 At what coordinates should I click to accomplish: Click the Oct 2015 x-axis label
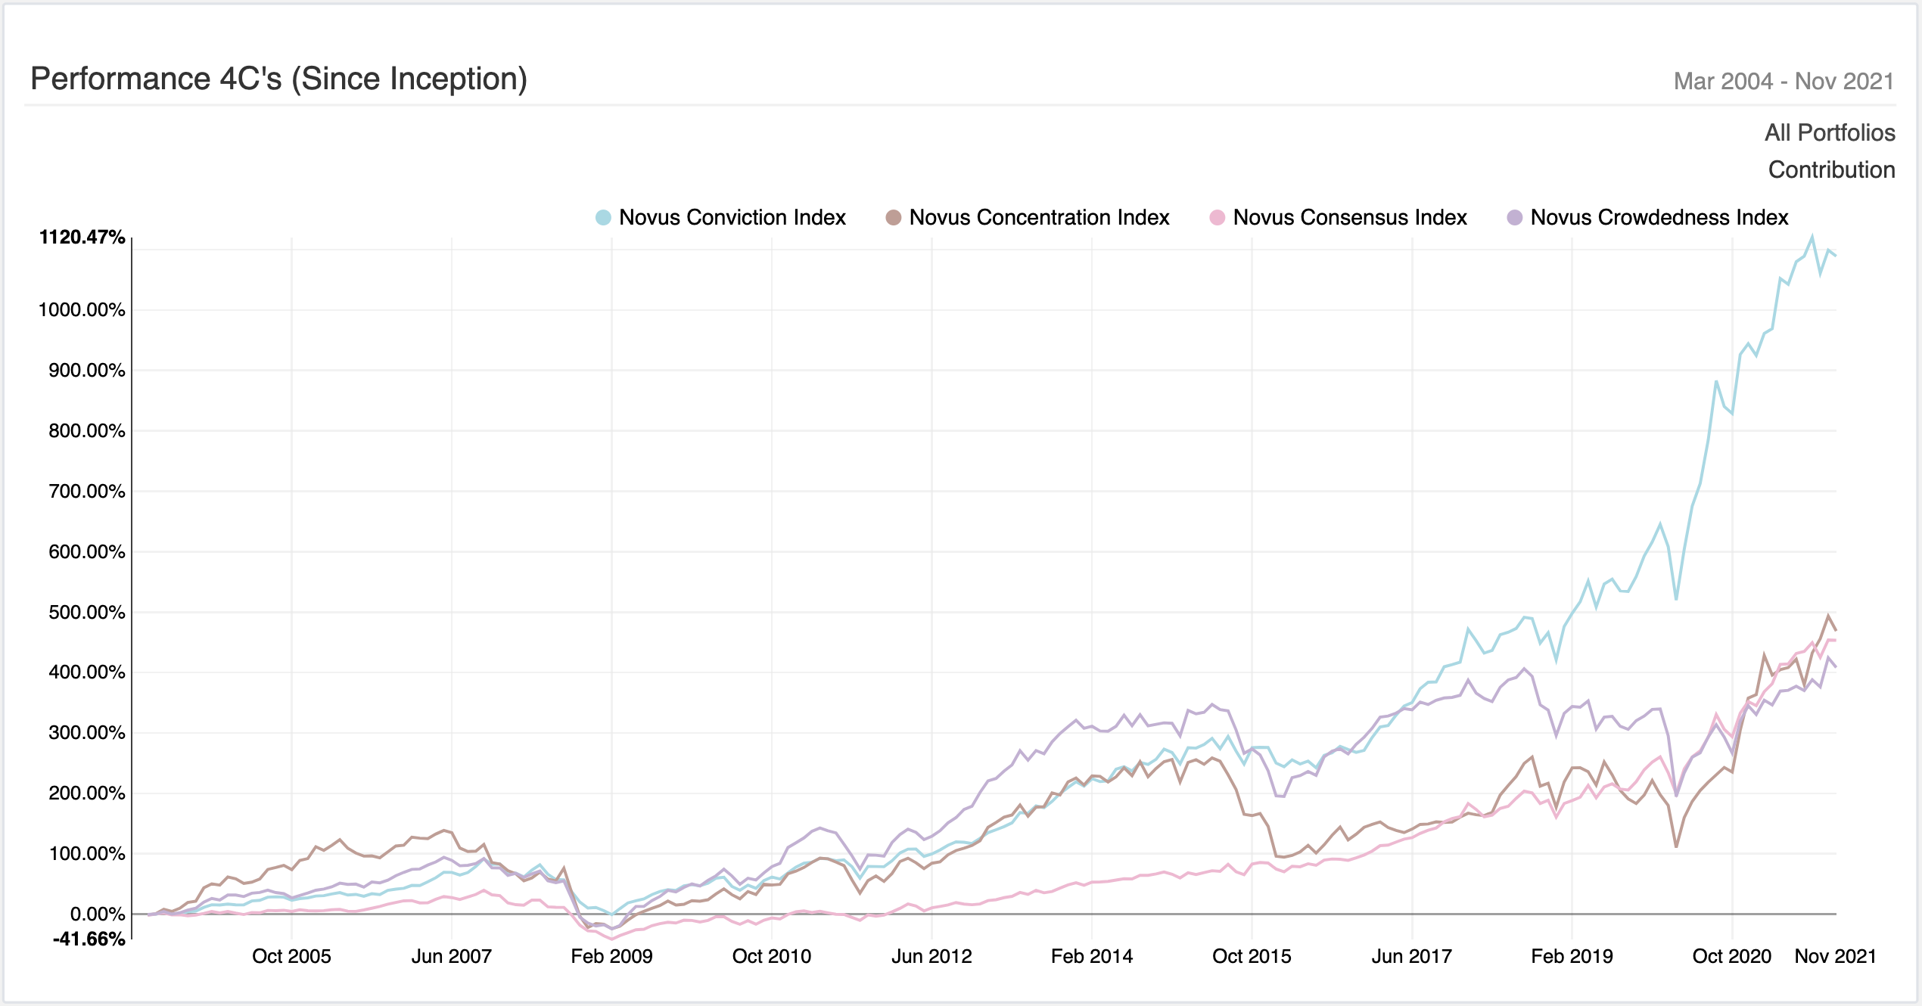pyautogui.click(x=1252, y=957)
